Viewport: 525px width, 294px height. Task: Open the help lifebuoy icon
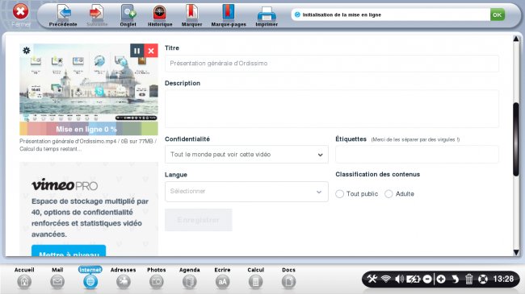tap(483, 279)
